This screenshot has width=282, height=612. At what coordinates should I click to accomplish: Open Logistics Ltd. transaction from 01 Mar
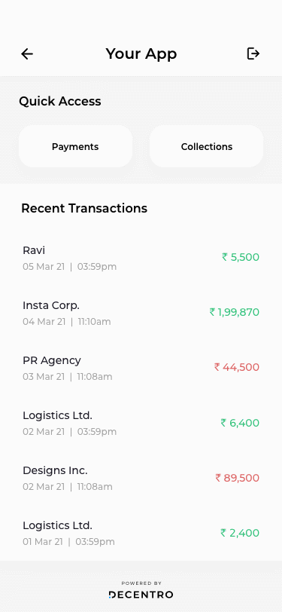click(141, 533)
